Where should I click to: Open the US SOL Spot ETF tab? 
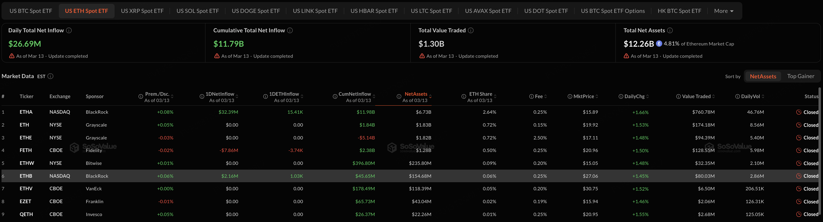tap(197, 11)
